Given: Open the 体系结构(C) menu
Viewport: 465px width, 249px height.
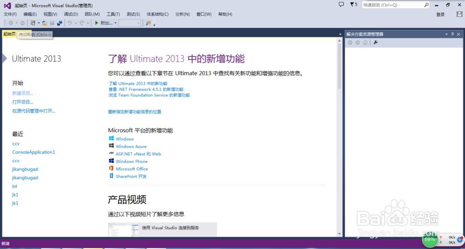Looking at the screenshot, I should coord(158,14).
